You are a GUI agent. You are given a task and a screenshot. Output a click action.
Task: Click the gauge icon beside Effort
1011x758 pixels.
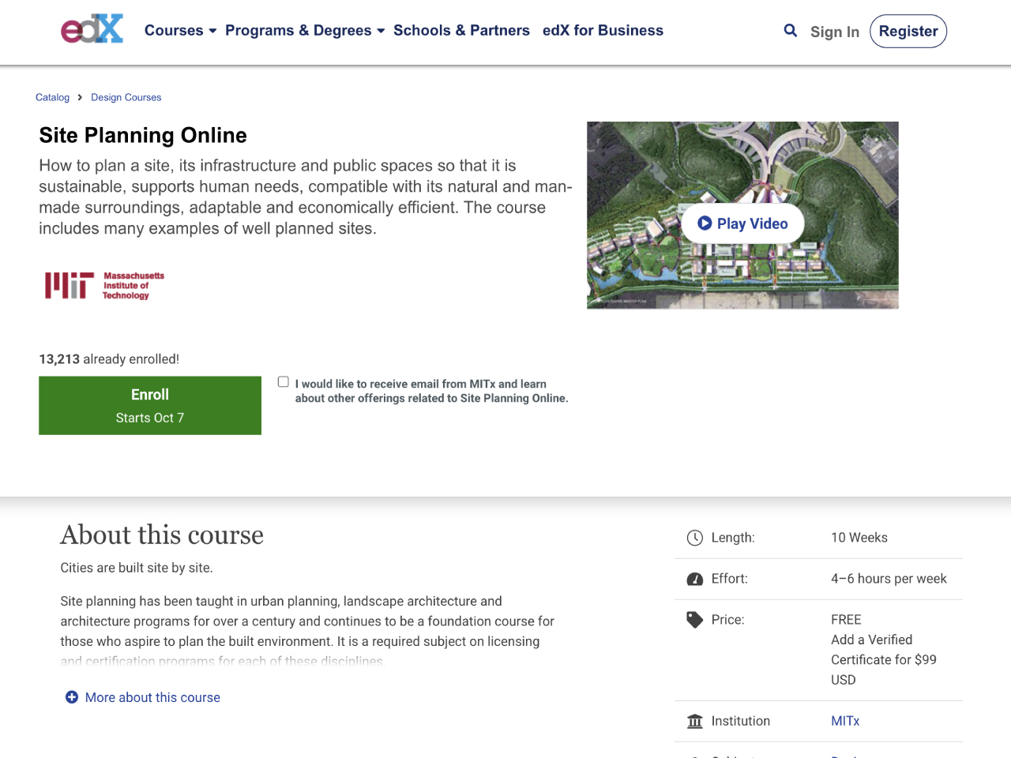pyautogui.click(x=695, y=579)
